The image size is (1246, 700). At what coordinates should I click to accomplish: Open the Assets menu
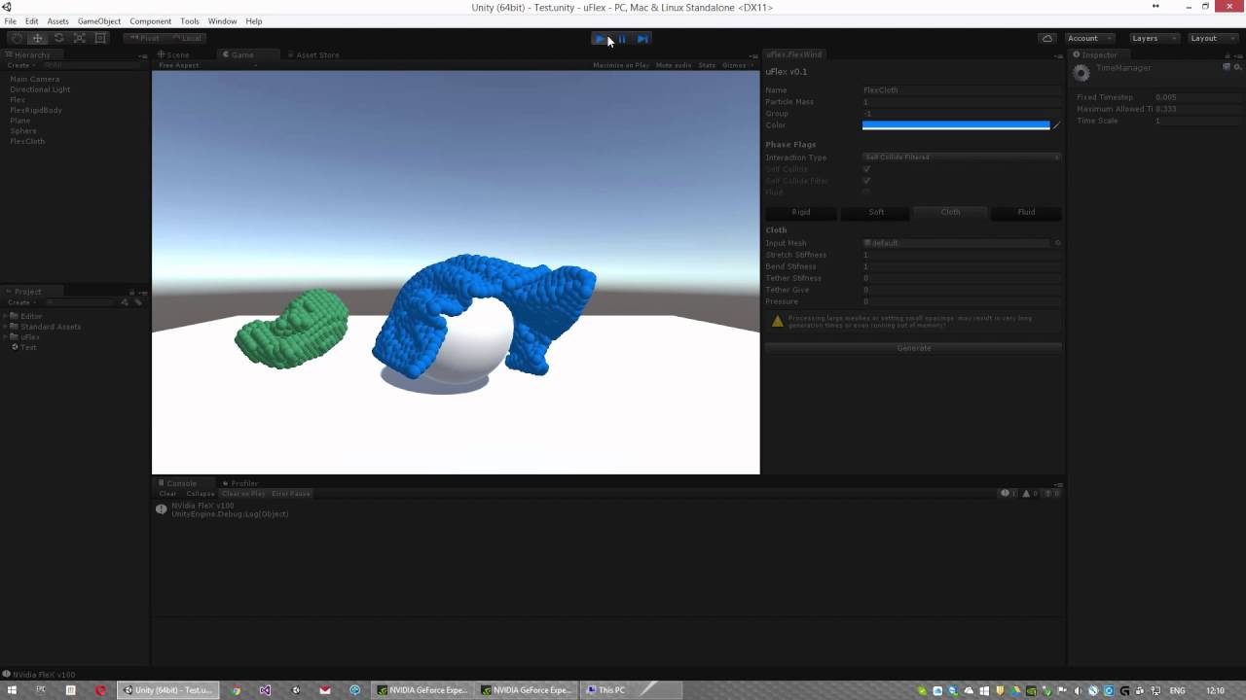tap(57, 21)
